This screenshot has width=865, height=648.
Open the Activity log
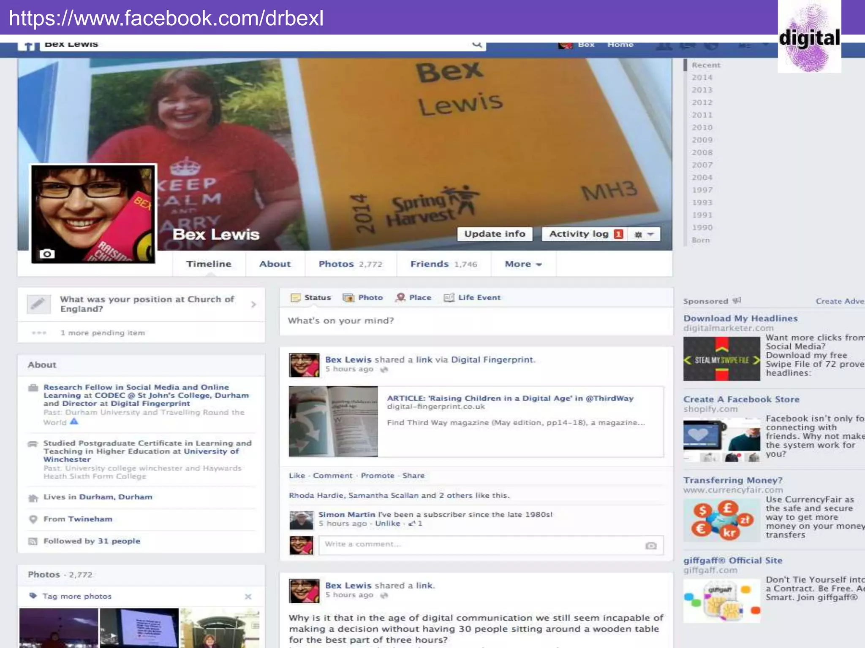click(x=579, y=234)
